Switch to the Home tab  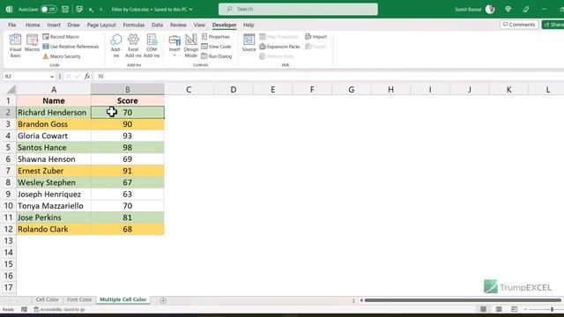coord(33,25)
